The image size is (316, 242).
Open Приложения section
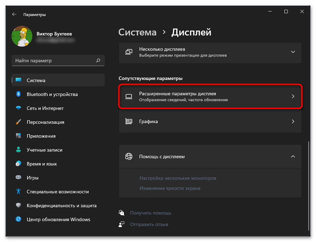58,136
